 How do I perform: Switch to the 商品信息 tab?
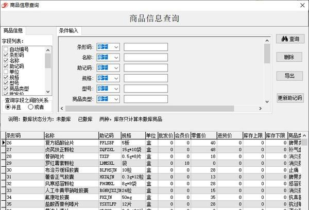(13, 31)
